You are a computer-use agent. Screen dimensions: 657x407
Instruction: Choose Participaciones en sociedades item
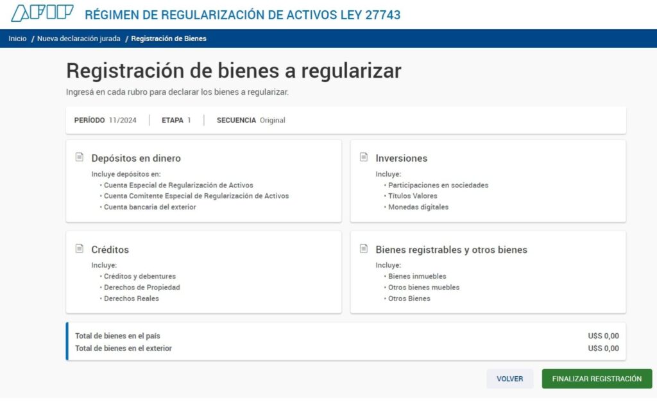[438, 186]
